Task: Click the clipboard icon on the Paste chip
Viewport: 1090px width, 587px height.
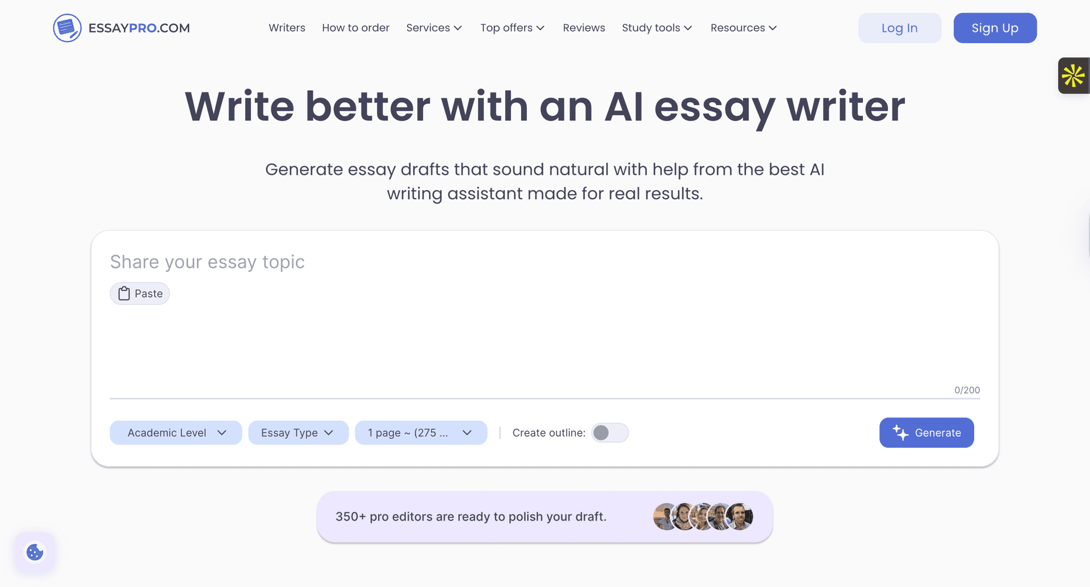Action: tap(124, 293)
